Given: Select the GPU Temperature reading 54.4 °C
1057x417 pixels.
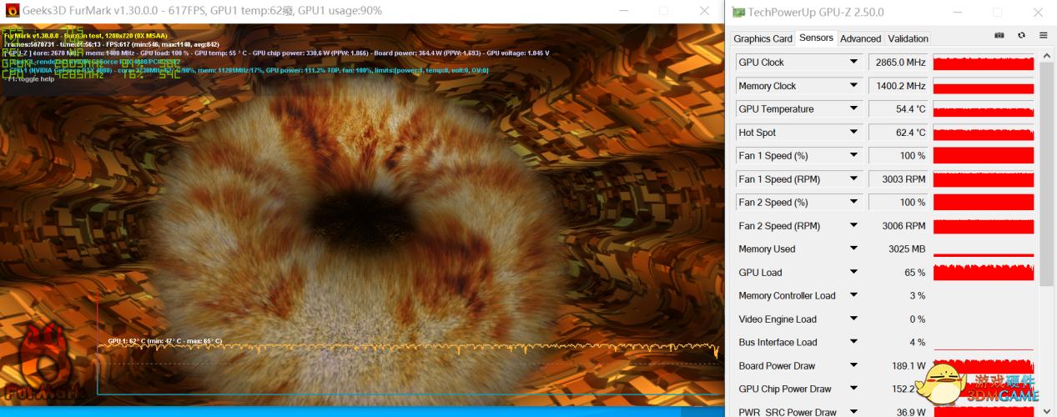Looking at the screenshot, I should click(x=898, y=109).
